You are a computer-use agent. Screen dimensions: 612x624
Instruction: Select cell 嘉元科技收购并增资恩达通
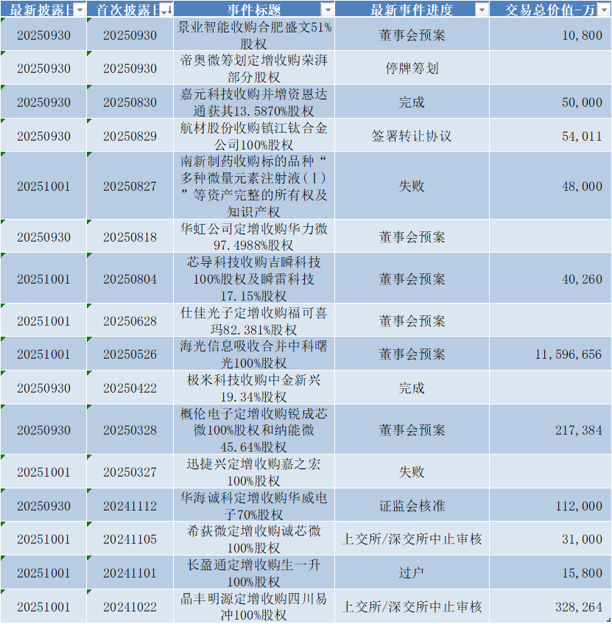254,102
